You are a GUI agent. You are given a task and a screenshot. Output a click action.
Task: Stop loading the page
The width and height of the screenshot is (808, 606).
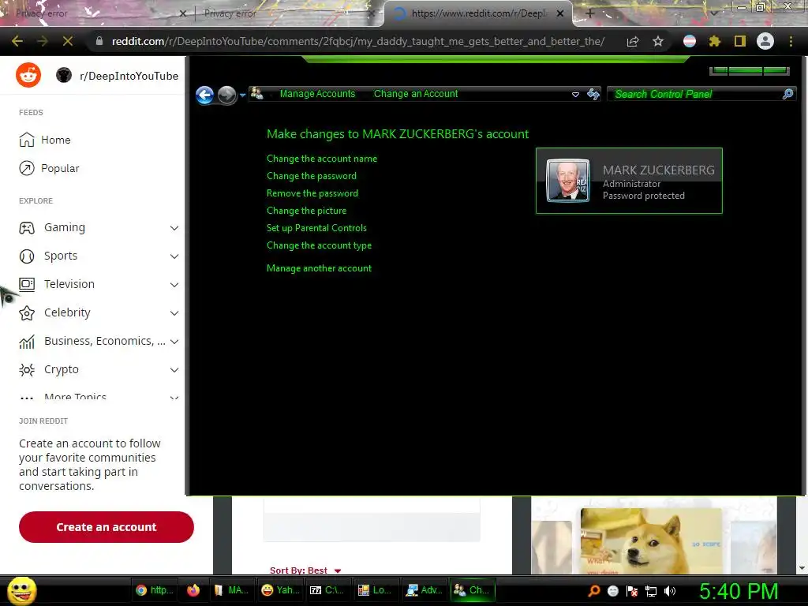[x=68, y=41]
